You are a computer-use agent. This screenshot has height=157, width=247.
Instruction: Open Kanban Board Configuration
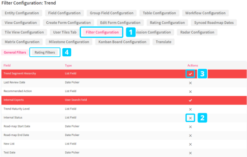pos(122,42)
